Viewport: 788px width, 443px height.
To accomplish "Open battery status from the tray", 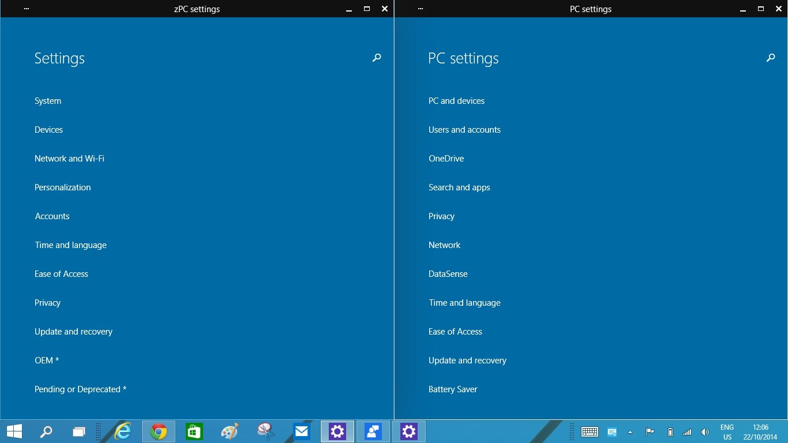I will click(x=670, y=431).
